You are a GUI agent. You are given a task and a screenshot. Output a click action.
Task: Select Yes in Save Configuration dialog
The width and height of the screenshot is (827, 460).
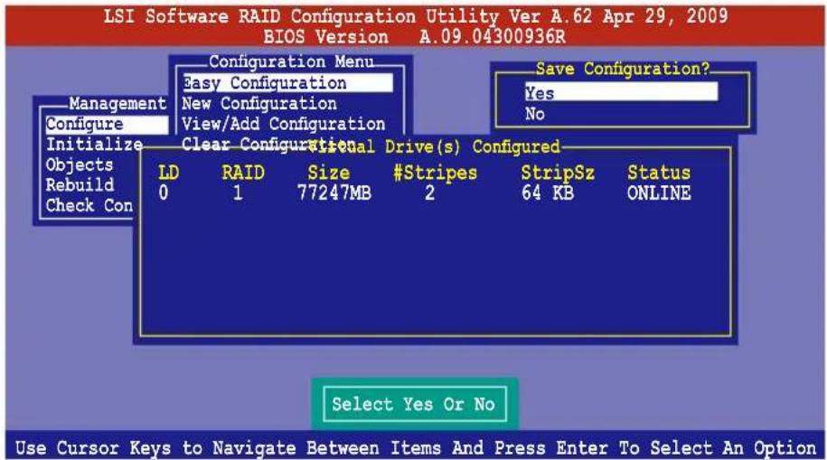(621, 93)
